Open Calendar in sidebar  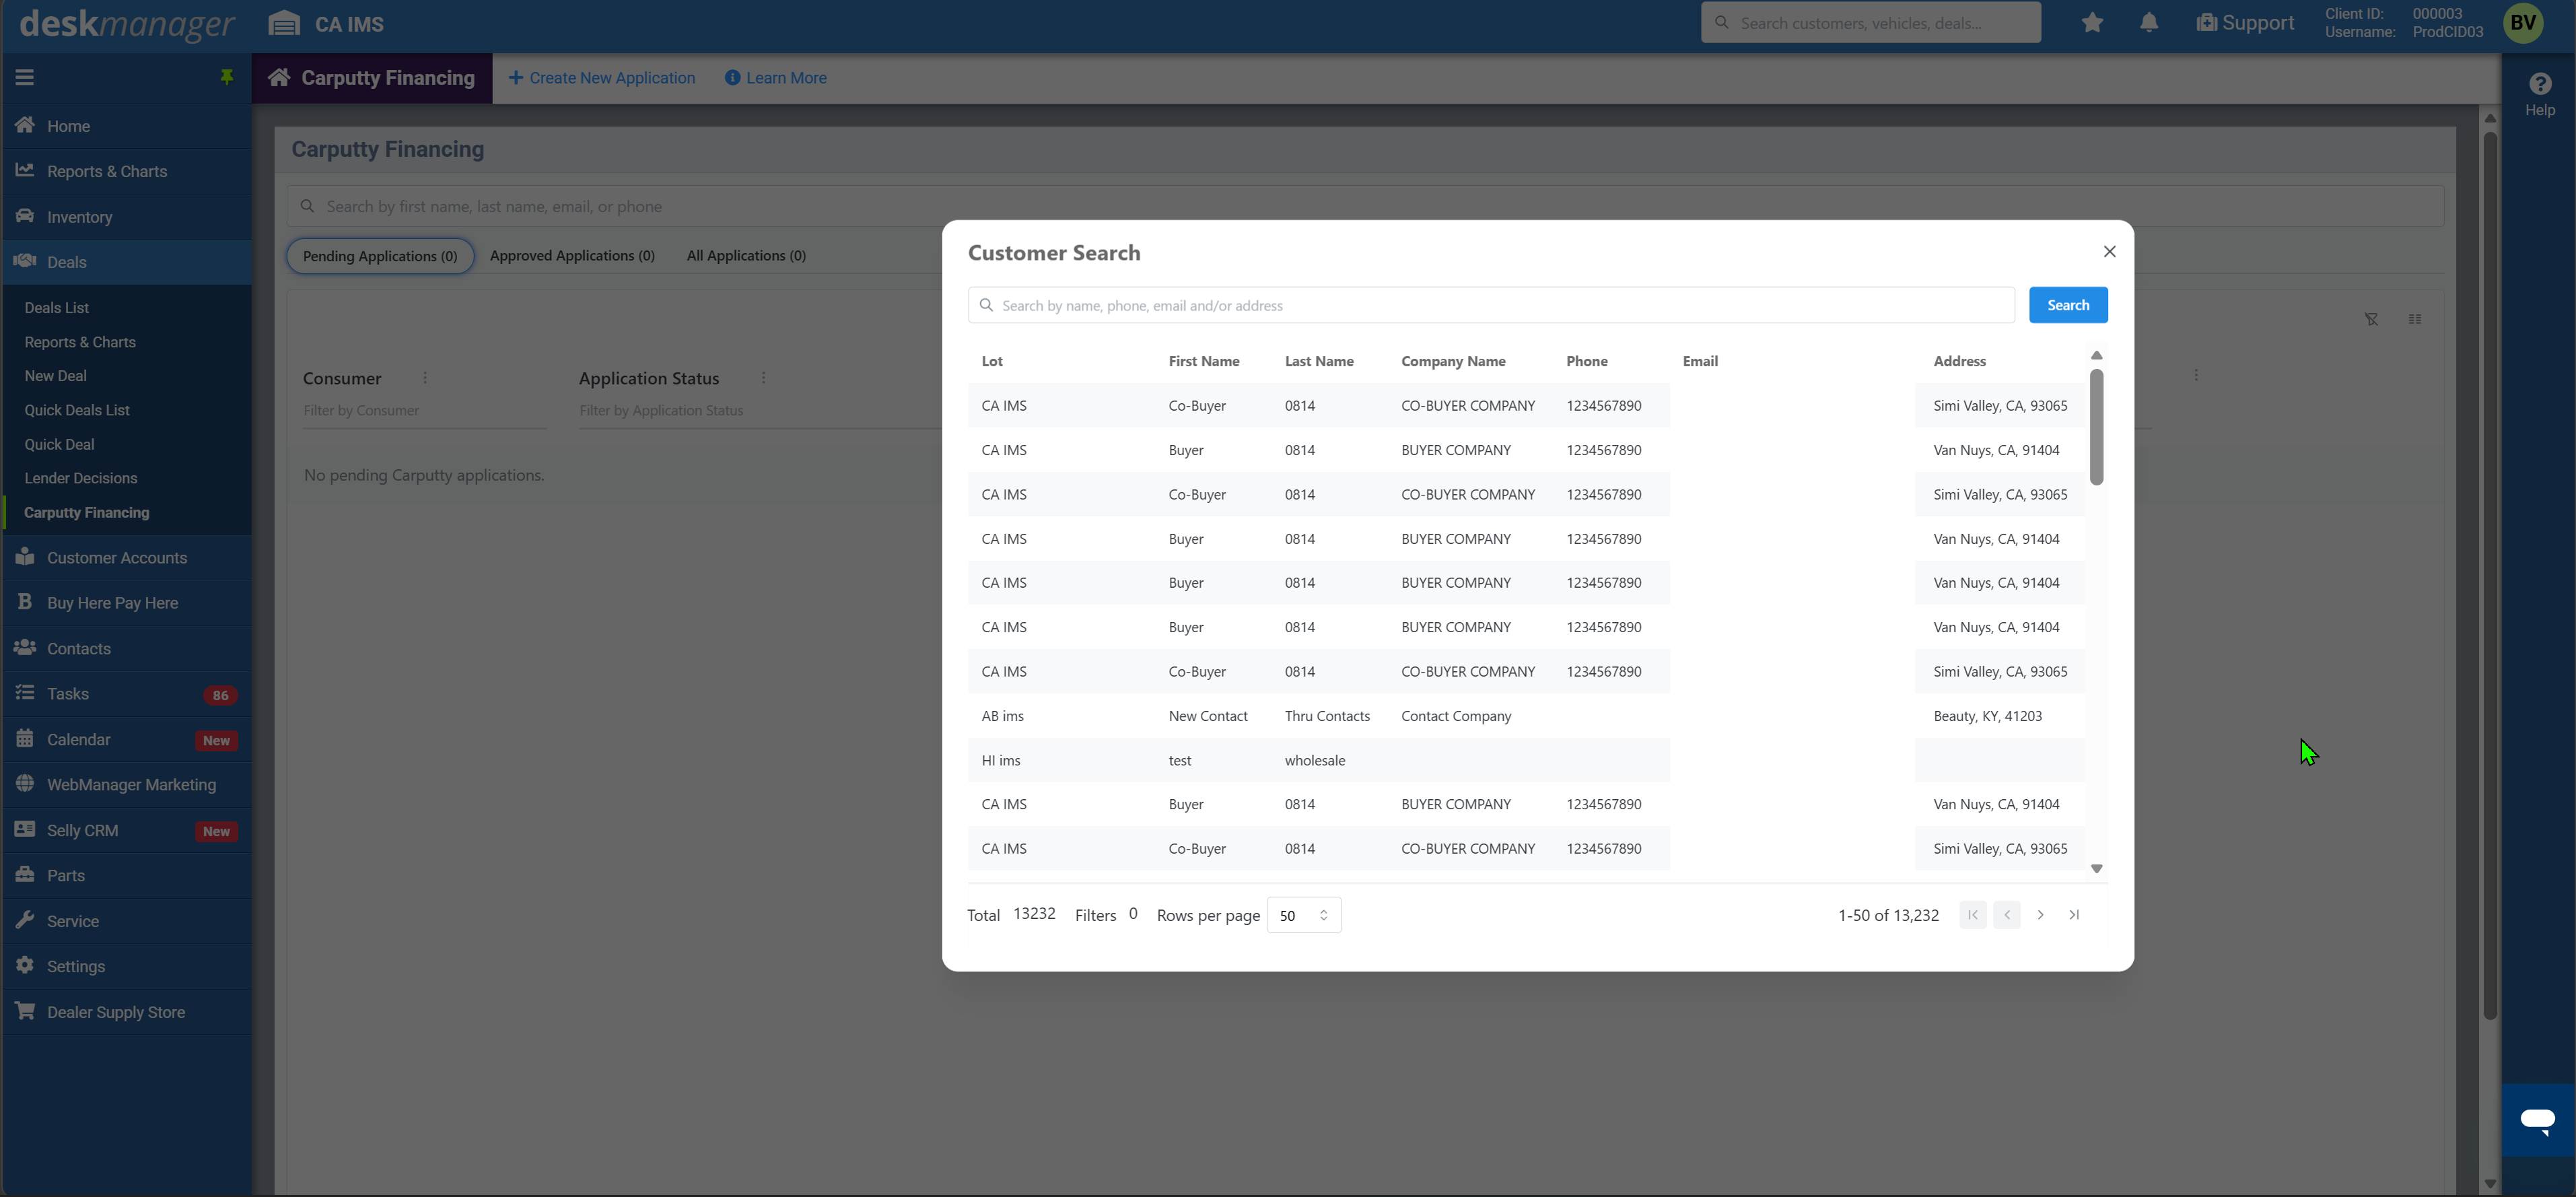coord(127,740)
